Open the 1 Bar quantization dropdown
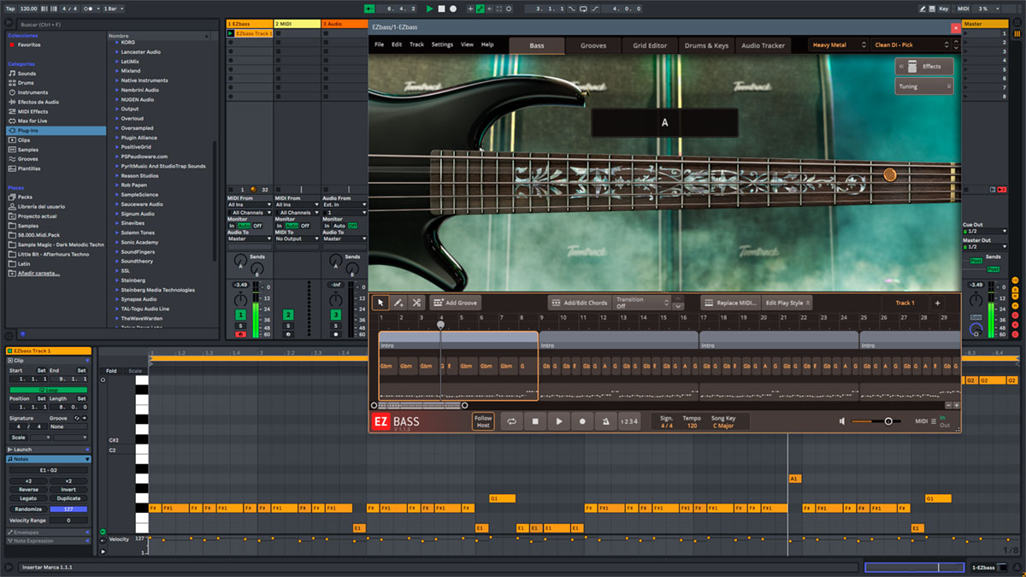 coord(112,9)
